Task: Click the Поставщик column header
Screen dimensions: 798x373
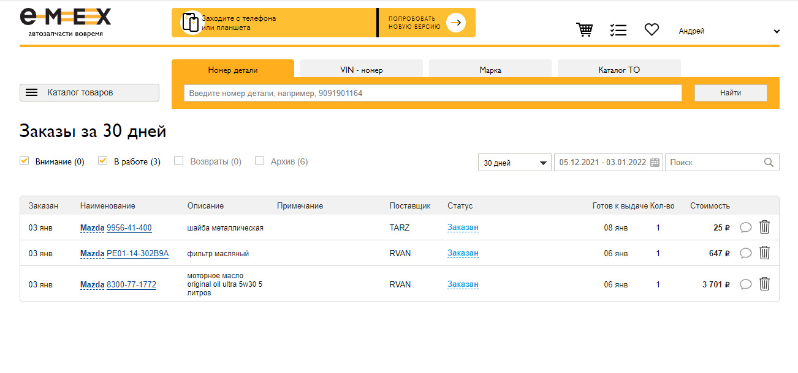Action: pos(410,206)
